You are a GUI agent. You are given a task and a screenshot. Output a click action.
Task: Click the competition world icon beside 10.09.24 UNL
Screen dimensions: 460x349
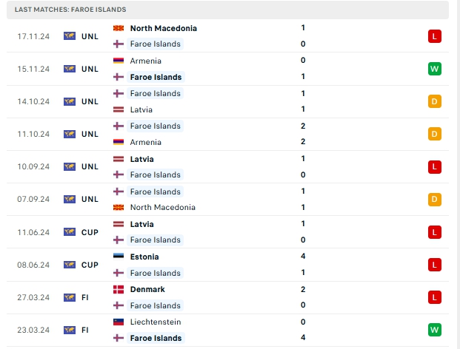tap(70, 166)
